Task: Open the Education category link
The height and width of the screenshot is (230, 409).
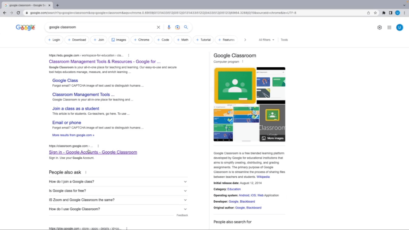Action: [x=234, y=189]
